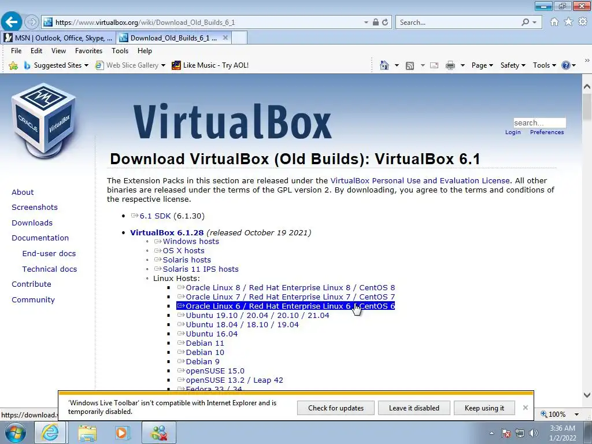Screen dimensions: 592x444
Task: Open the Page dropdown menu
Action: (x=482, y=65)
